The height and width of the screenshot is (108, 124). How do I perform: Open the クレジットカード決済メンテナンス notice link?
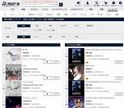[40, 1]
